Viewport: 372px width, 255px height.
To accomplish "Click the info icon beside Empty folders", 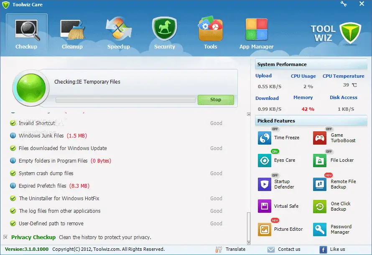I will 13,161.
